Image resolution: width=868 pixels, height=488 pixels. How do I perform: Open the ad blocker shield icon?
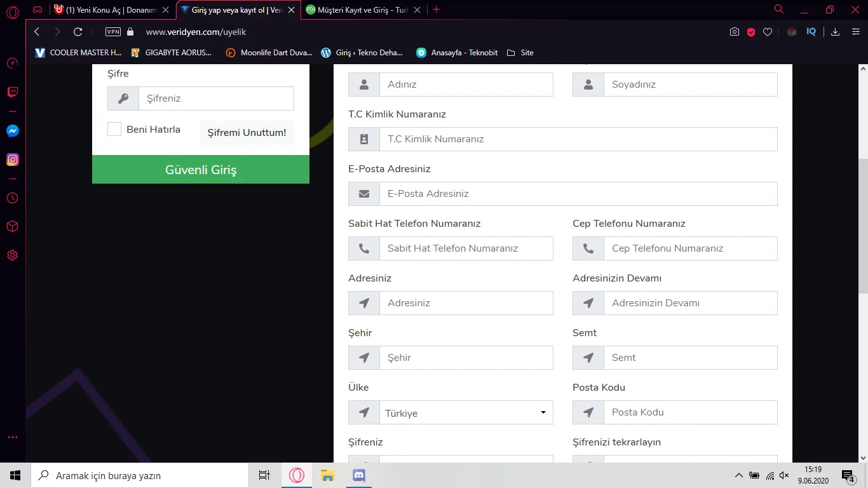tap(751, 32)
